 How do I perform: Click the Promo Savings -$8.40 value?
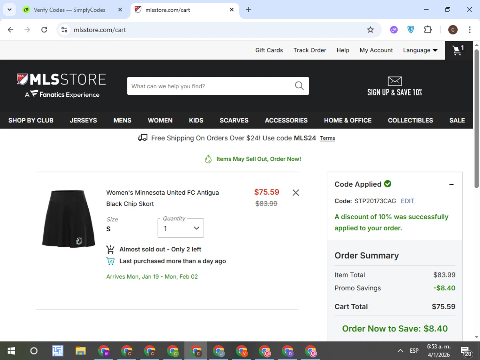[444, 288]
